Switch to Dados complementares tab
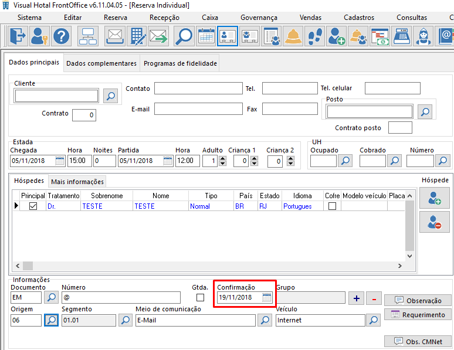The image size is (454, 350). pyautogui.click(x=101, y=63)
